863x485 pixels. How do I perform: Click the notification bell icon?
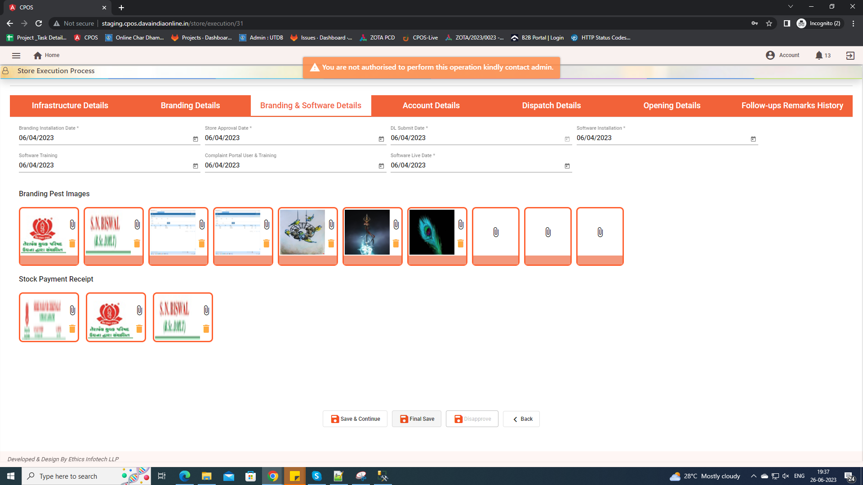click(x=819, y=55)
